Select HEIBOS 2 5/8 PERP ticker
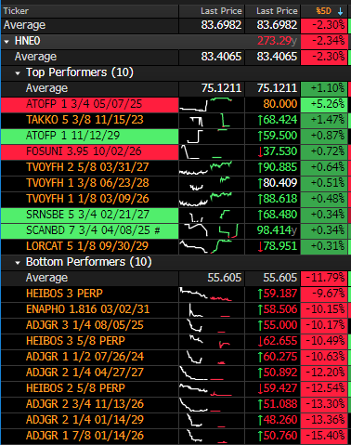 [75, 388]
